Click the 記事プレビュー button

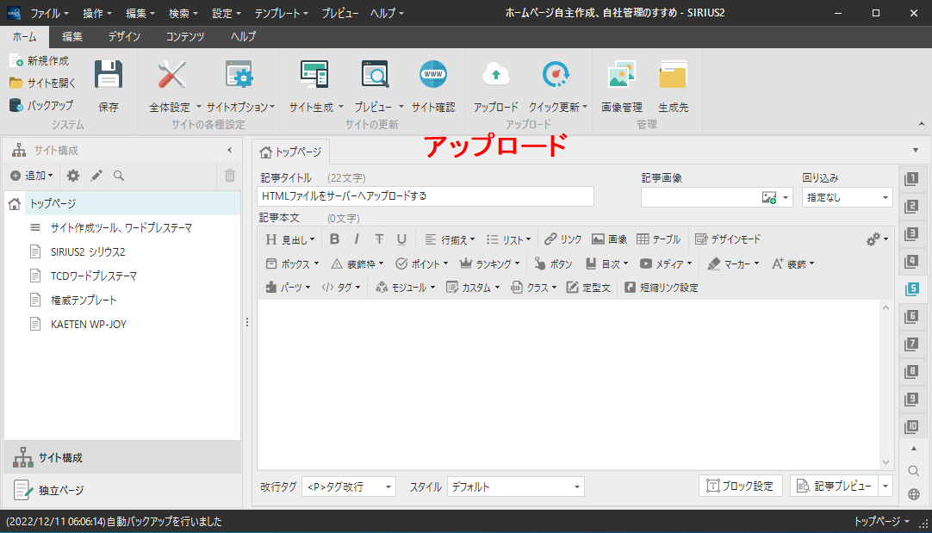pyautogui.click(x=834, y=486)
